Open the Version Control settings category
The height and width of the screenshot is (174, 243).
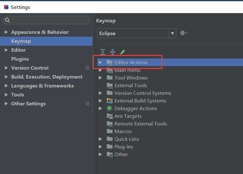click(x=30, y=68)
